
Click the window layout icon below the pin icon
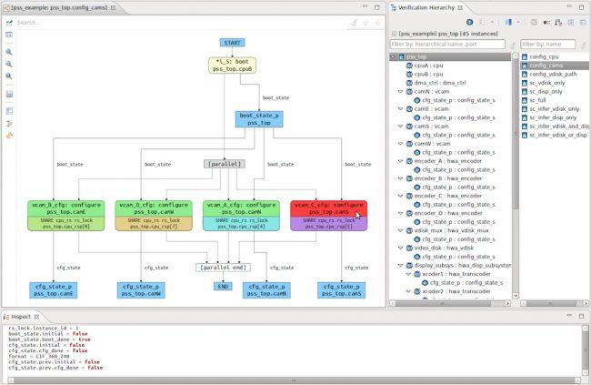pyautogui.click(x=9, y=35)
